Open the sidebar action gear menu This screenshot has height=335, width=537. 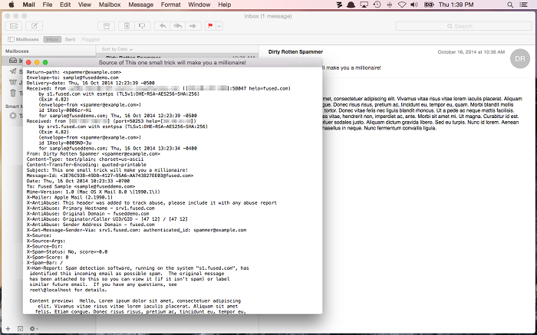click(x=34, y=329)
